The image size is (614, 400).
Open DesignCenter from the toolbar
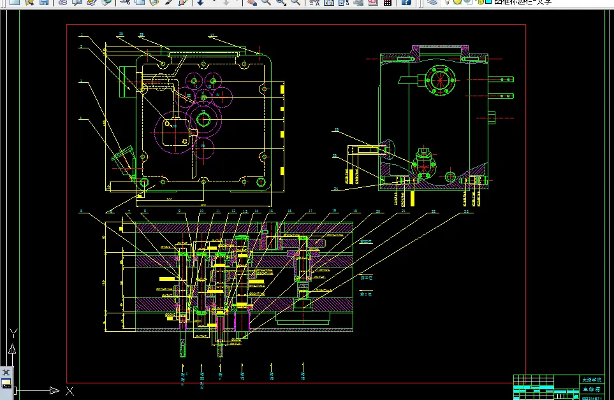[x=329, y=2]
